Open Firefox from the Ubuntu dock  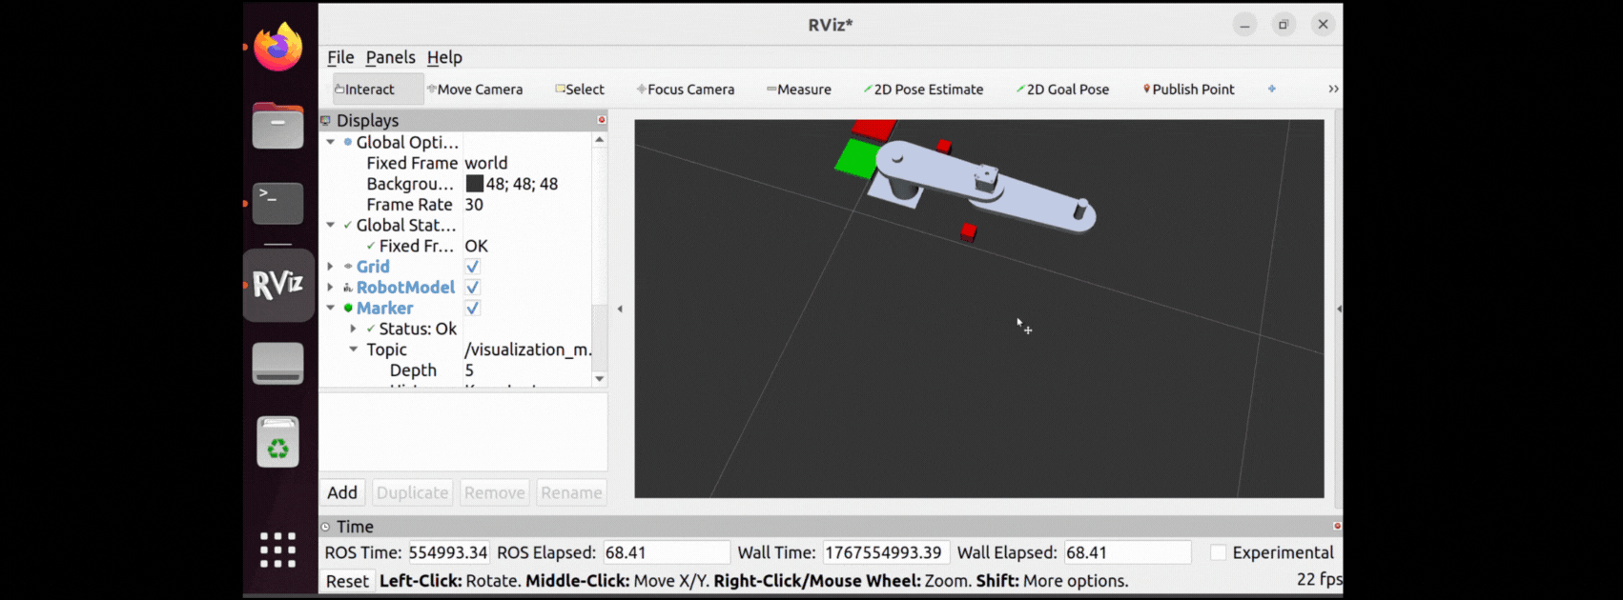click(277, 47)
